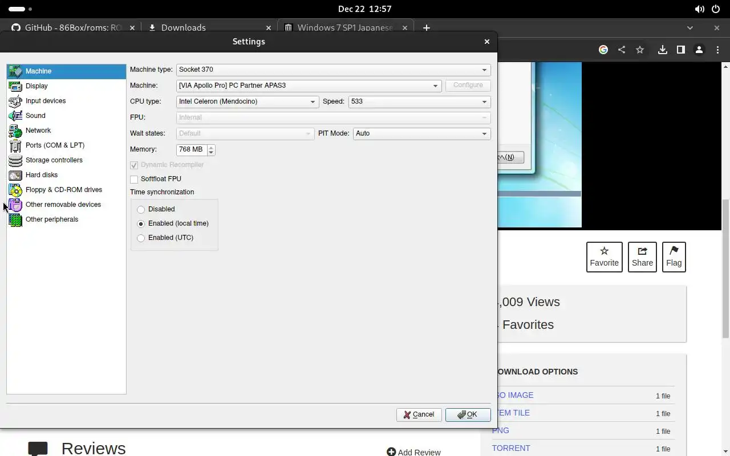The image size is (730, 456).
Task: Select the Machine category icon
Action: 15,71
